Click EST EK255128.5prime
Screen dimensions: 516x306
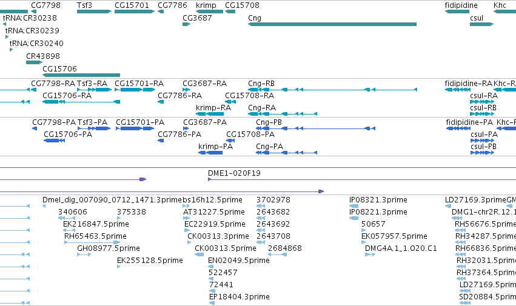(x=119, y=267)
